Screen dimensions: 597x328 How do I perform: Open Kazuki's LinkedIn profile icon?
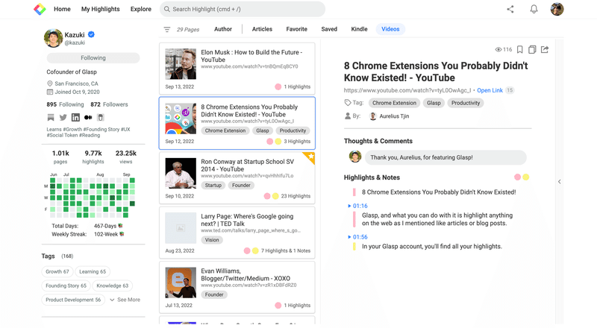(x=76, y=117)
